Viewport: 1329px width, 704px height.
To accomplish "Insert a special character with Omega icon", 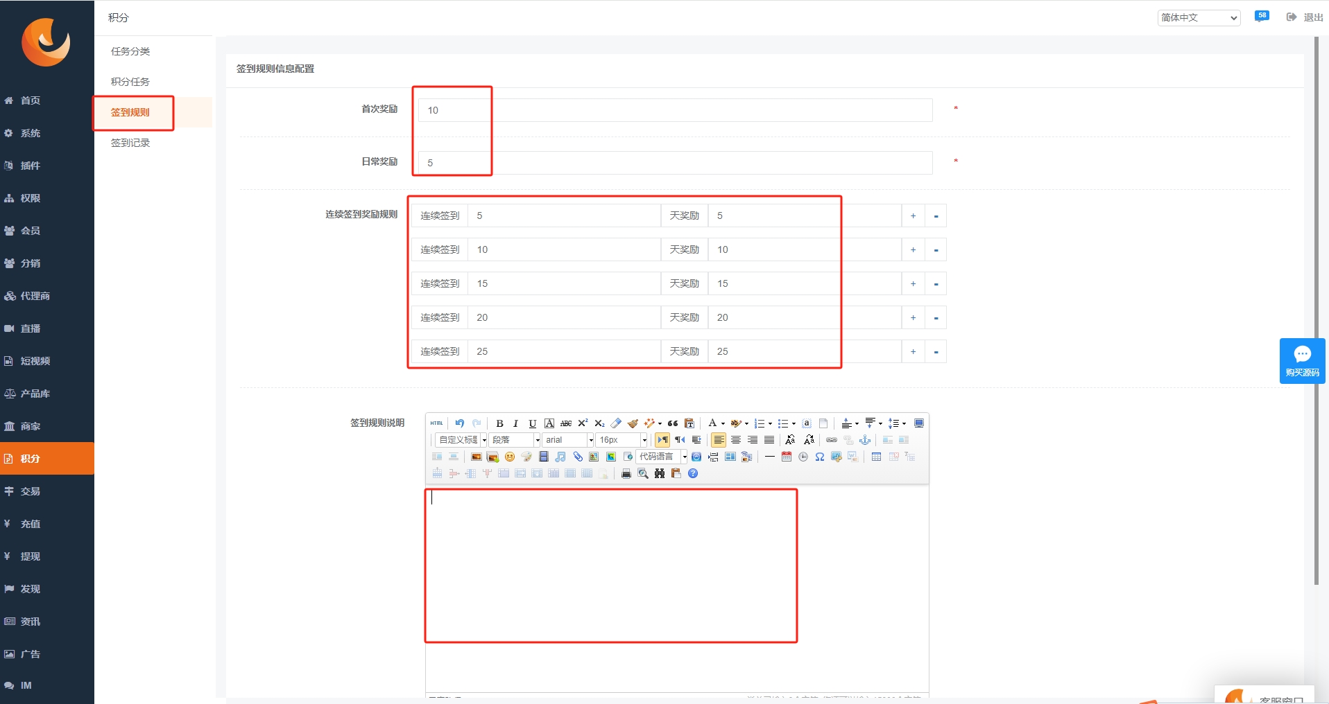I will coord(820,457).
